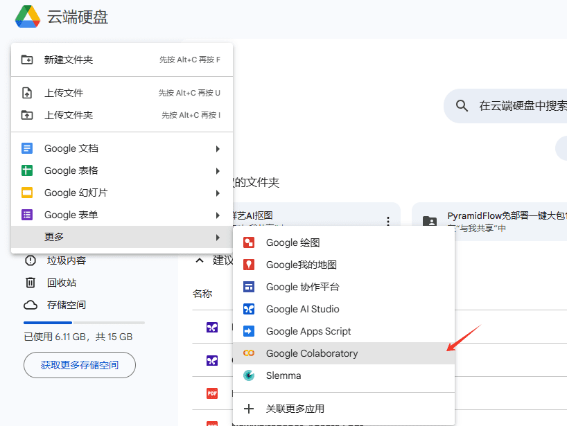567x426 pixels.
Task: Click 获取更多存储空间 button
Action: click(x=80, y=365)
